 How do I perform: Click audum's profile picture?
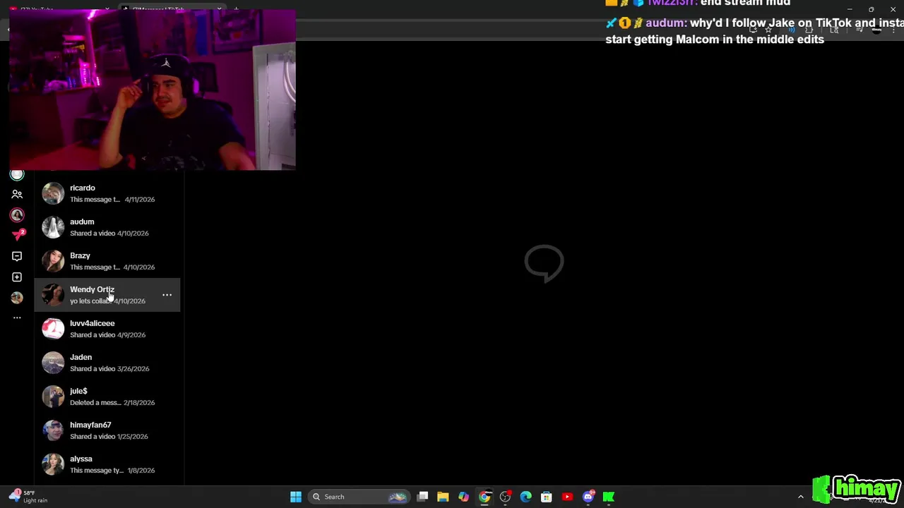click(x=53, y=227)
